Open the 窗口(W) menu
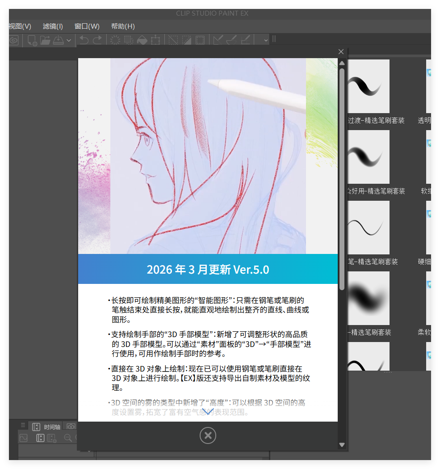This screenshot has width=440, height=469. tap(87, 26)
